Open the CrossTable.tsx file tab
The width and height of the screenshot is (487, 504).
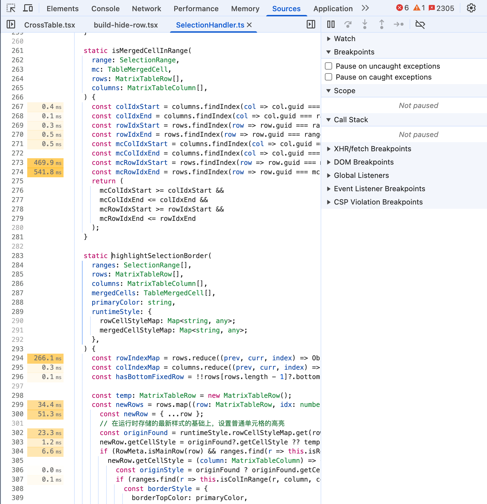pos(50,25)
